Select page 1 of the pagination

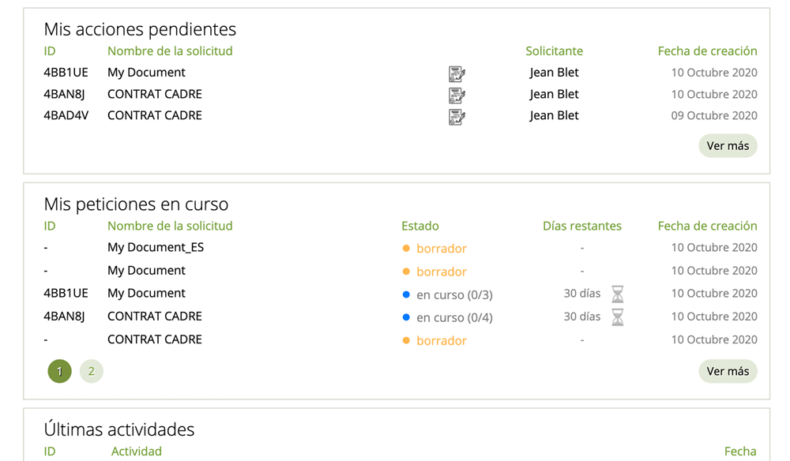pos(59,371)
